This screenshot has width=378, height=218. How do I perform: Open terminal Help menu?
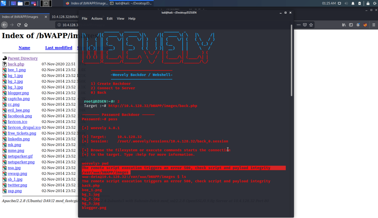(x=132, y=19)
